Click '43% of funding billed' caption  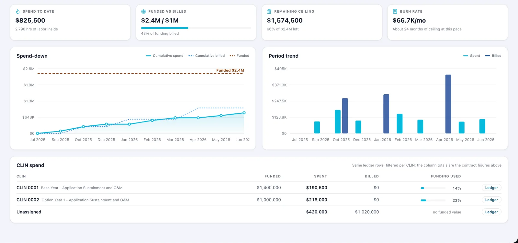click(160, 33)
